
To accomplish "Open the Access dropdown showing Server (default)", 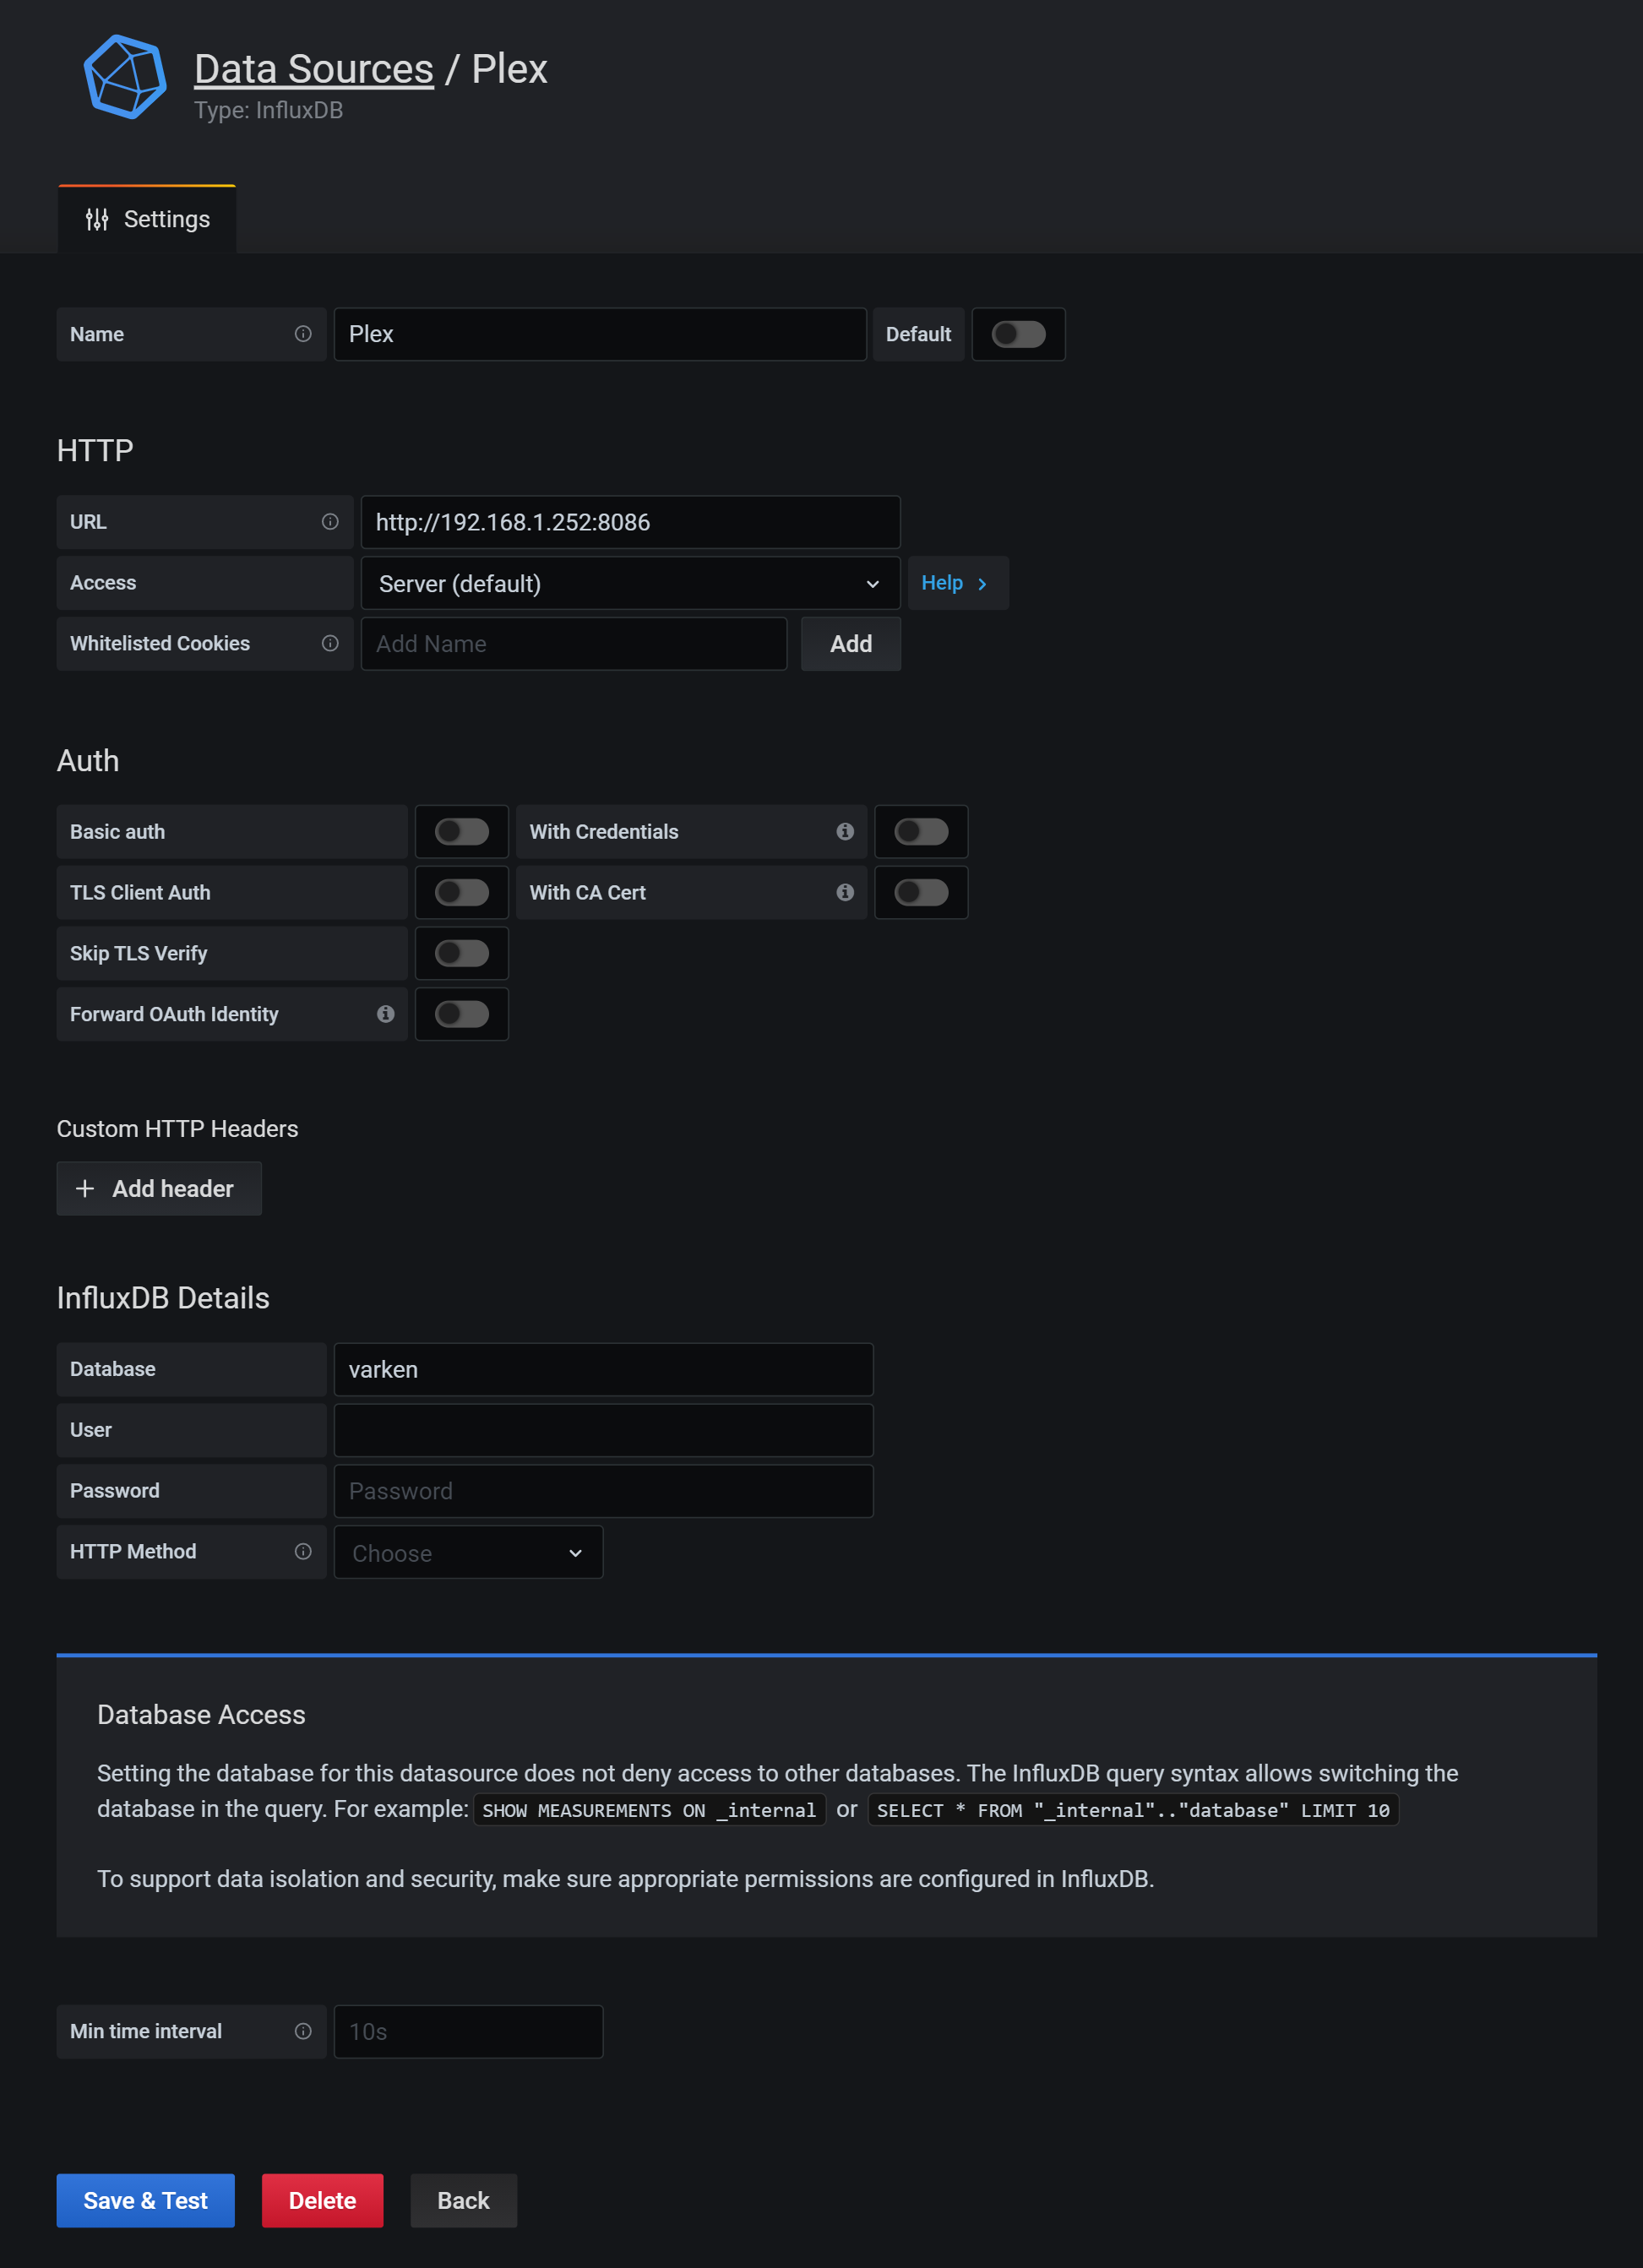I will click(x=629, y=583).
